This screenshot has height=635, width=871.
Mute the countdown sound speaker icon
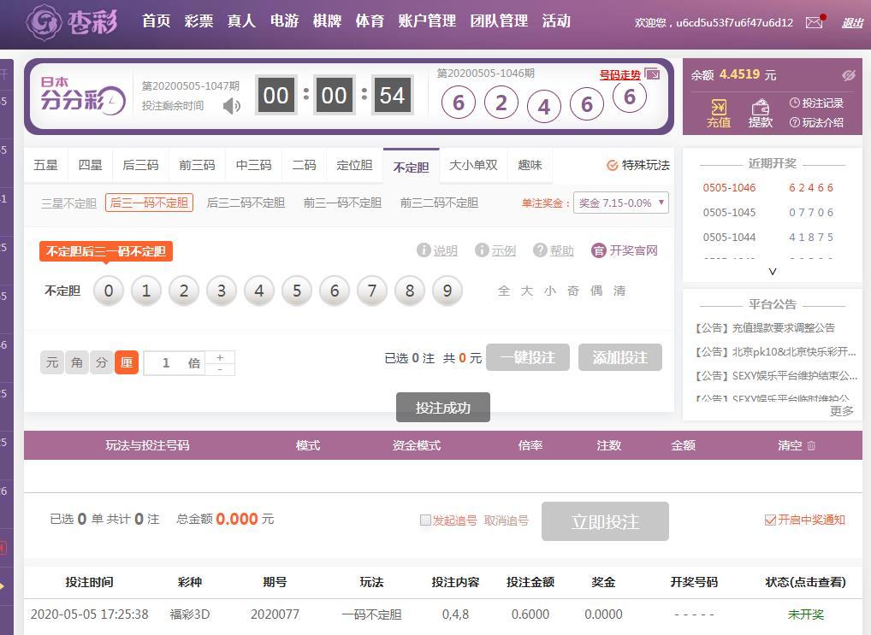click(232, 105)
